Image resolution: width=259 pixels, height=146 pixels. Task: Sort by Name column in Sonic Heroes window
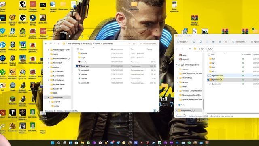(x=82, y=49)
